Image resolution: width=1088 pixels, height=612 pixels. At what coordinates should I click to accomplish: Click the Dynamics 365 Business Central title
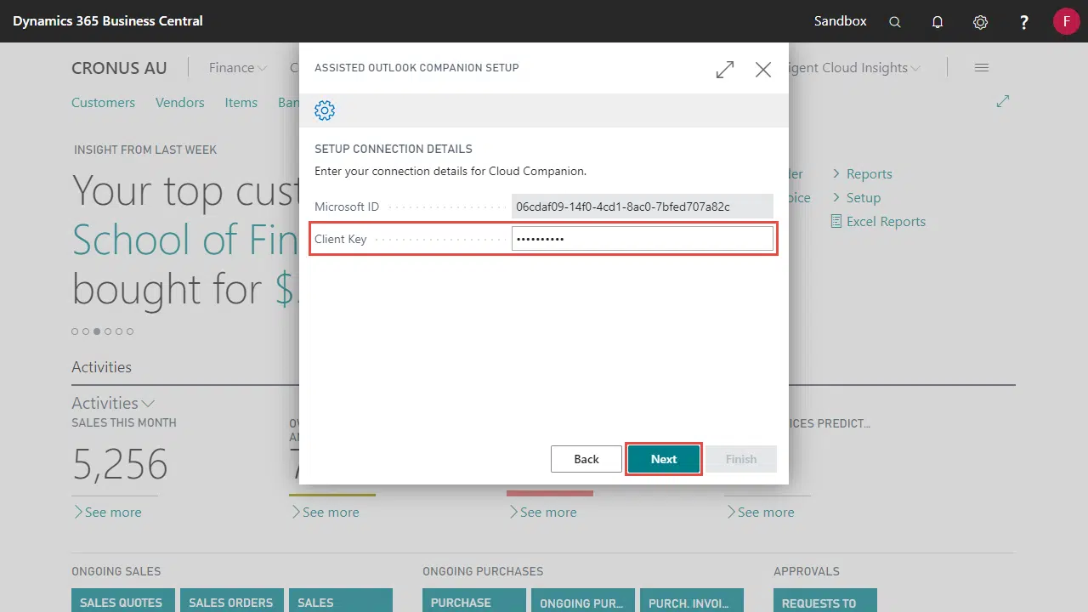pyautogui.click(x=108, y=21)
